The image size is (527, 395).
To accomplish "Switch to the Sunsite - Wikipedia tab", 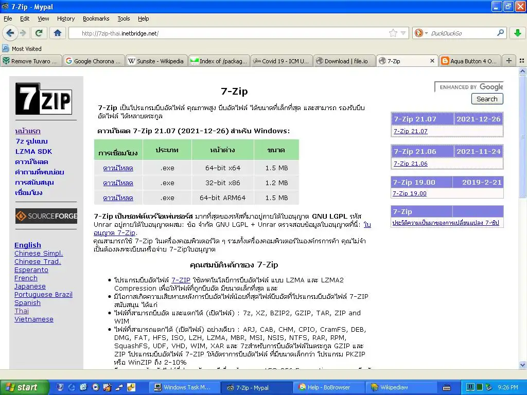I will (156, 61).
